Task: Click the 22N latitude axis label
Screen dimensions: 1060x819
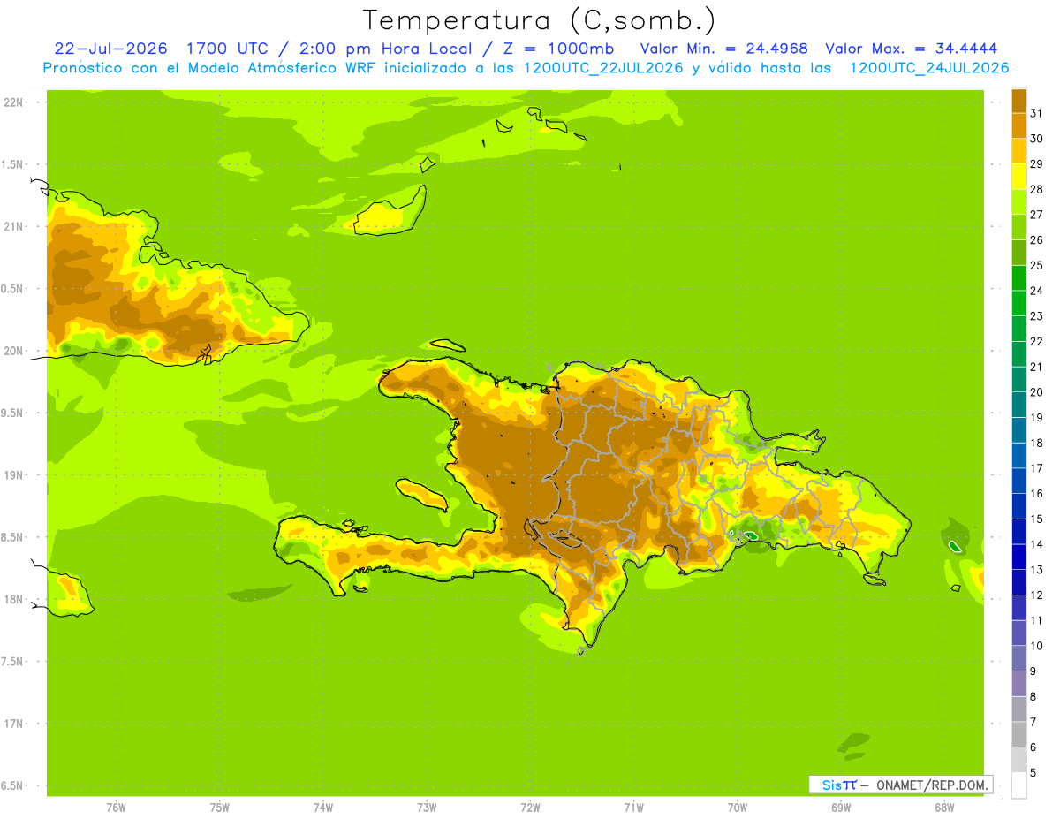Action: [x=14, y=102]
